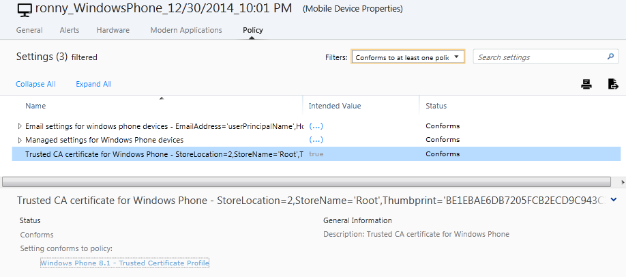Image resolution: width=626 pixels, height=277 pixels.
Task: Expand Managed settings for Windows Phone row
Action: [x=20, y=140]
